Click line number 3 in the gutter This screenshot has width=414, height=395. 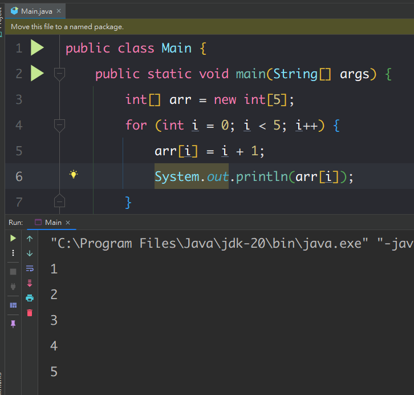19,99
